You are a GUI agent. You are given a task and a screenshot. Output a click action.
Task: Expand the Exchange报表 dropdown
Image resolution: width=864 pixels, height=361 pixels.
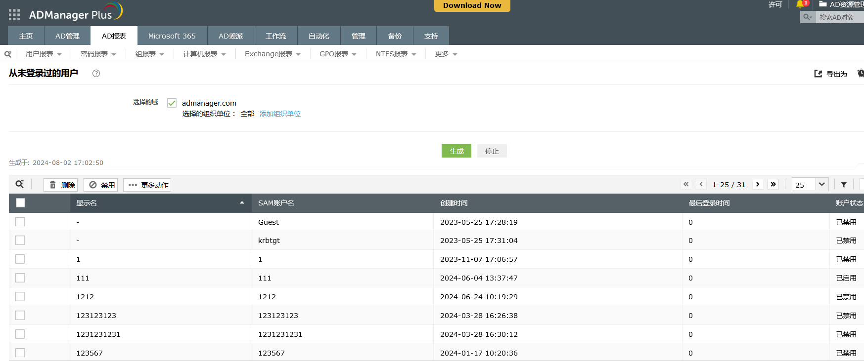click(273, 54)
